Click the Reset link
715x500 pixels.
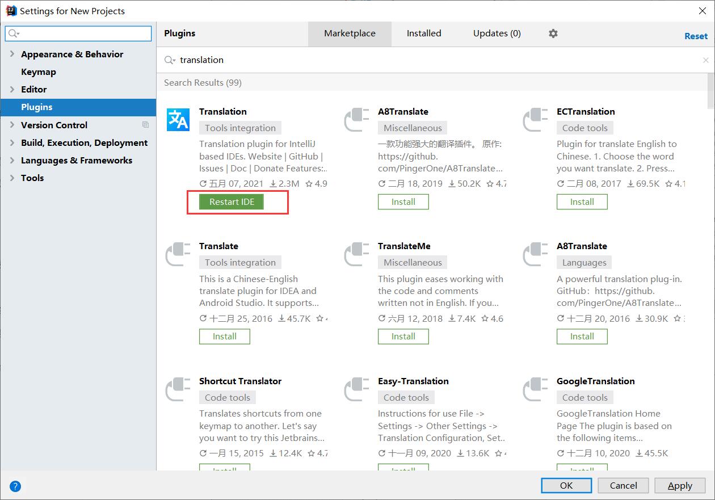pyautogui.click(x=696, y=36)
